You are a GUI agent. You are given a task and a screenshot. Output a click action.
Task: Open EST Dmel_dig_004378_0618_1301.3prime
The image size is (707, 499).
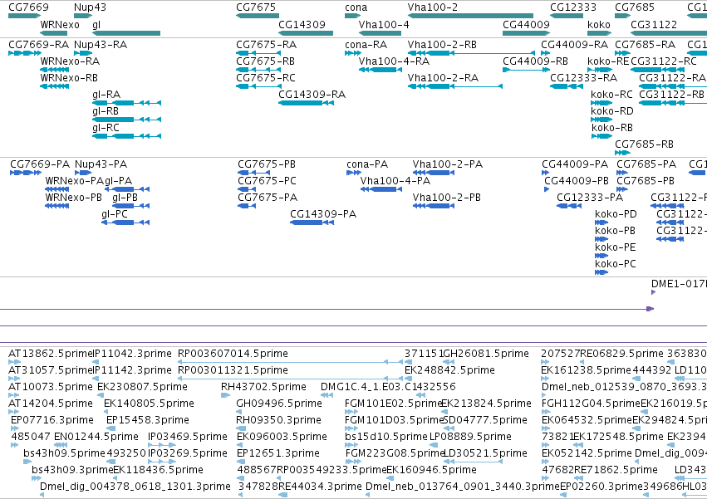pos(42,495)
